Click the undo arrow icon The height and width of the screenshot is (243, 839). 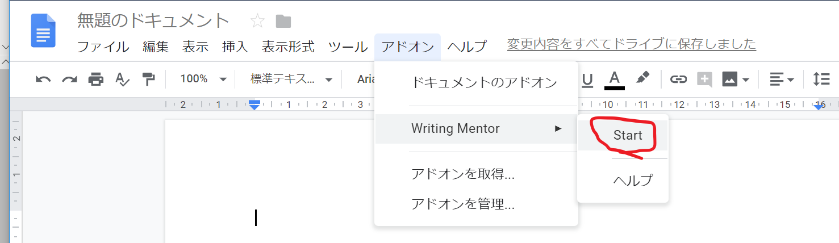(x=43, y=79)
